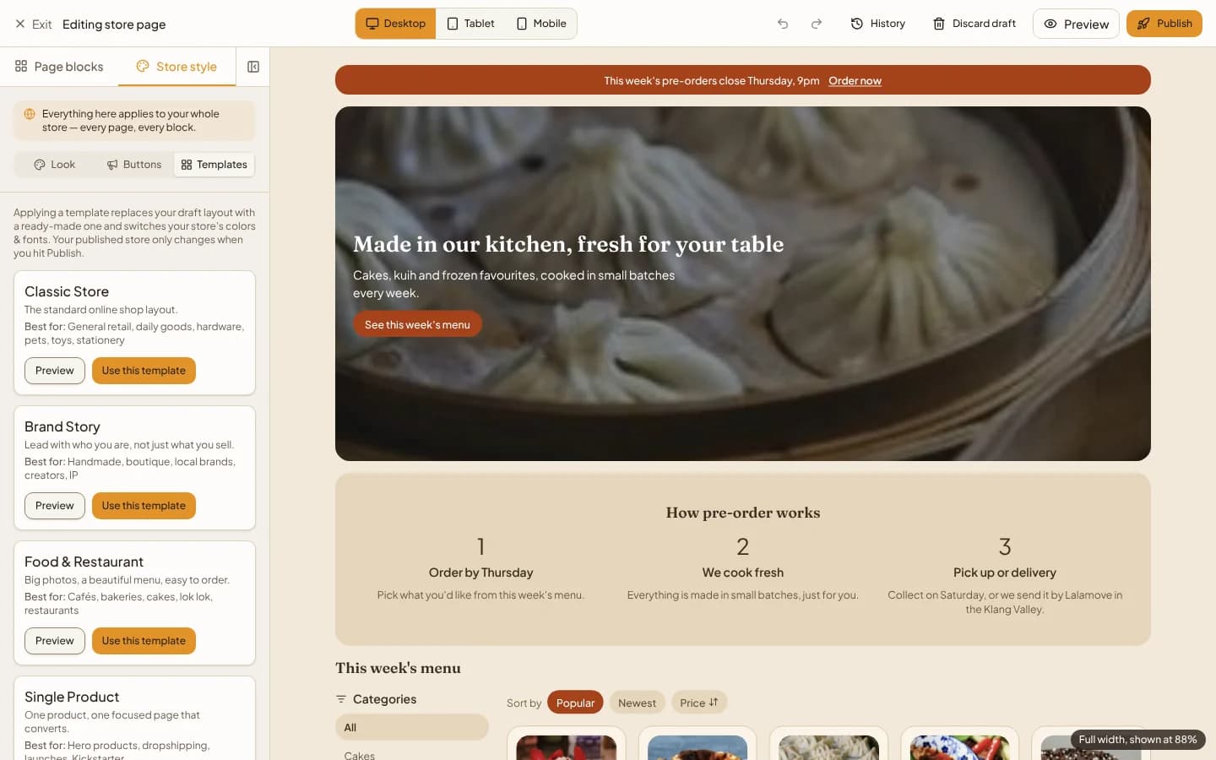
Task: Click the 'This week's menu' heading
Action: (x=398, y=668)
